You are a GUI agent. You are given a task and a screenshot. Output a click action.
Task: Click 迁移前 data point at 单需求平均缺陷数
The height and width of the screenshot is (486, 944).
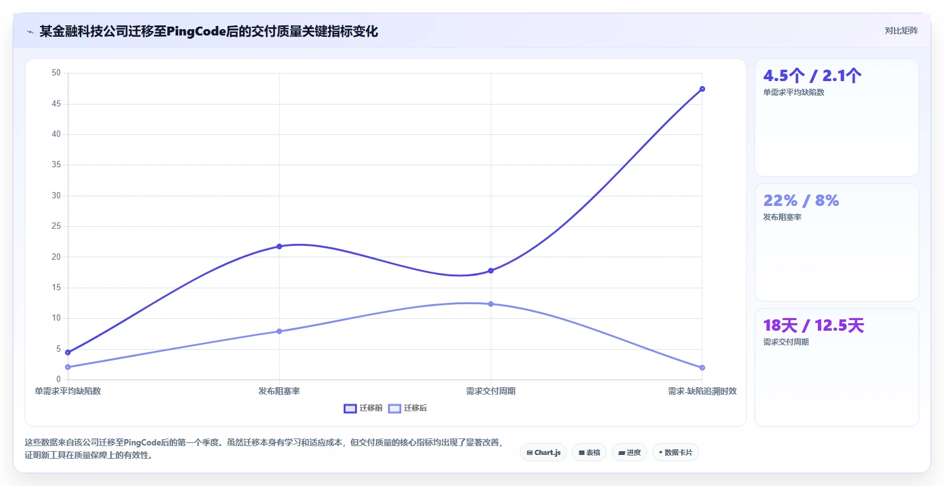point(68,352)
